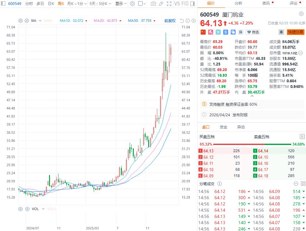The image size is (306, 231).
Task: Toggle 前复权 price adjustment
Action: [x=170, y=21]
